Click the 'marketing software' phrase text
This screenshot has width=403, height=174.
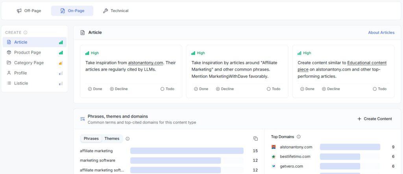98,160
